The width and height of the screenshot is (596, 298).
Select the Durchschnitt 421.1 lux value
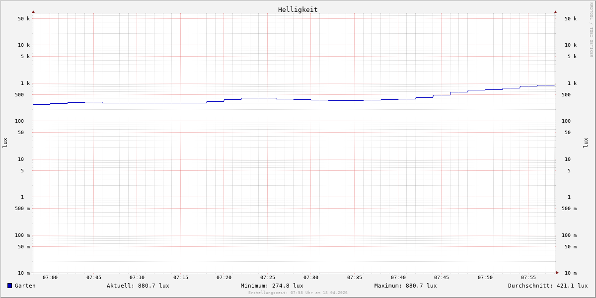547,286
